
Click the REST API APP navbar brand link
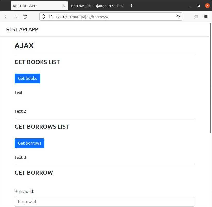tap(22, 29)
